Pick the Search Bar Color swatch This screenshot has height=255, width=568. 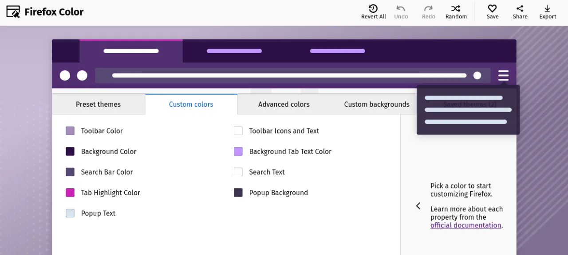click(x=70, y=172)
